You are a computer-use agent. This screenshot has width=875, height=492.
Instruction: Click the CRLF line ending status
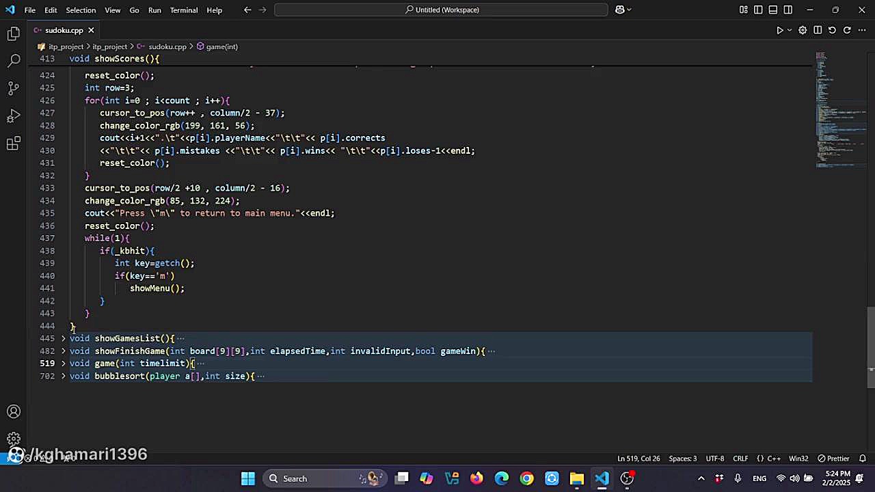pyautogui.click(x=740, y=459)
